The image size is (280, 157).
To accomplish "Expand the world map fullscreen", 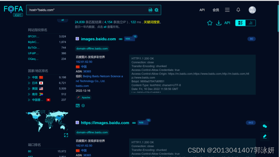I will tap(66, 135).
